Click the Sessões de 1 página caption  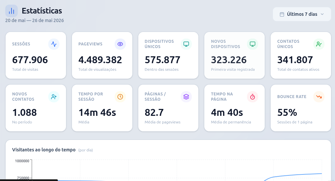coord(295,122)
